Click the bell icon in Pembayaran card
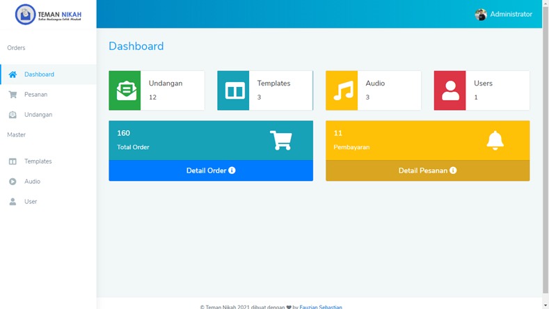The height and width of the screenshot is (309, 549). click(495, 141)
